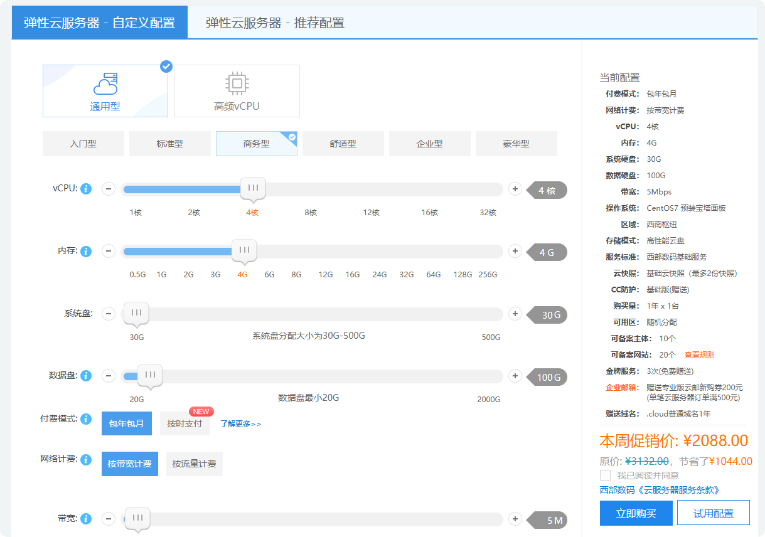Select the 通用型 cloud server type card
This screenshot has width=765, height=537.
(105, 91)
